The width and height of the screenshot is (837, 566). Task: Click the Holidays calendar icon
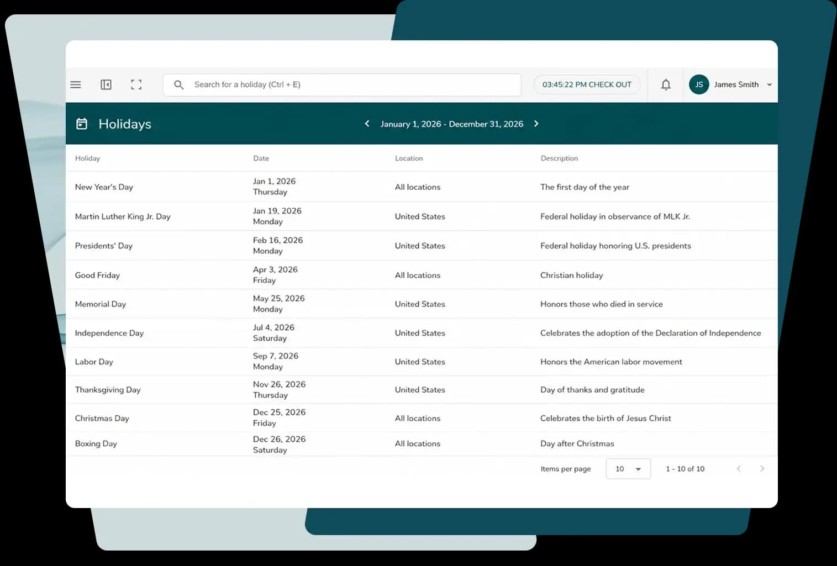pyautogui.click(x=82, y=124)
